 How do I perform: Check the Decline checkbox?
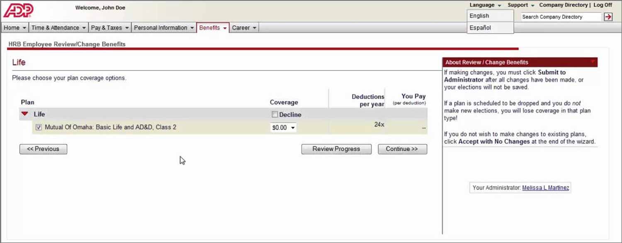(275, 114)
